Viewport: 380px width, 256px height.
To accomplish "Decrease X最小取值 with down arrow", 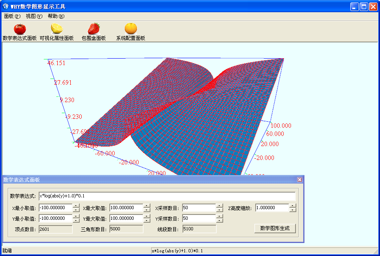I will tap(76, 210).
